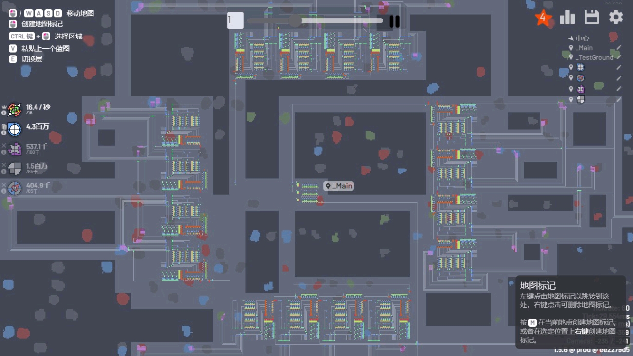Open the info icon beside 537.1千
Image resolution: width=633 pixels, height=356 pixels.
(4, 152)
